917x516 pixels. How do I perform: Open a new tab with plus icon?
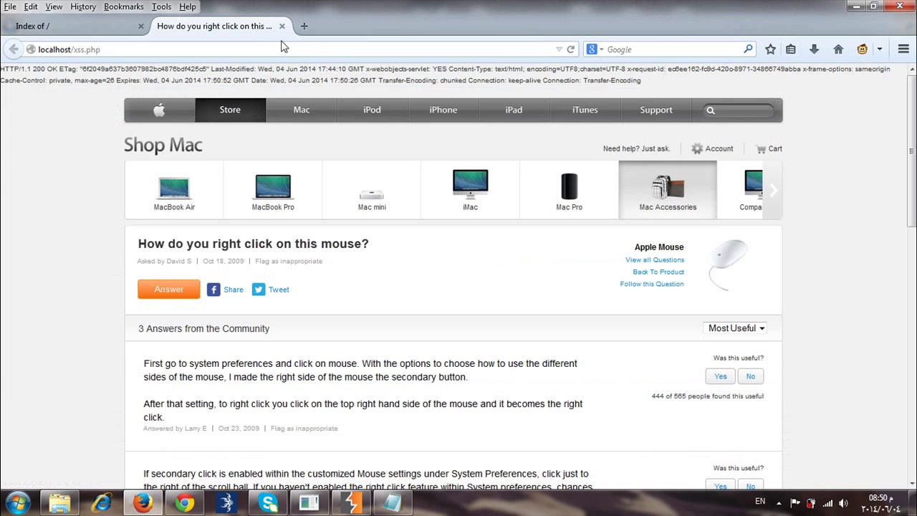click(304, 26)
